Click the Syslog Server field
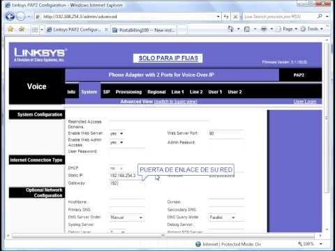The image size is (335, 251). [127, 225]
